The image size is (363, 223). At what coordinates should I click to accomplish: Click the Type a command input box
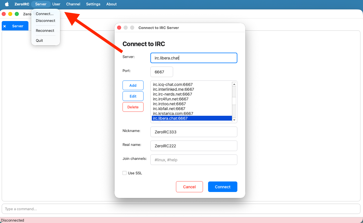(181, 209)
